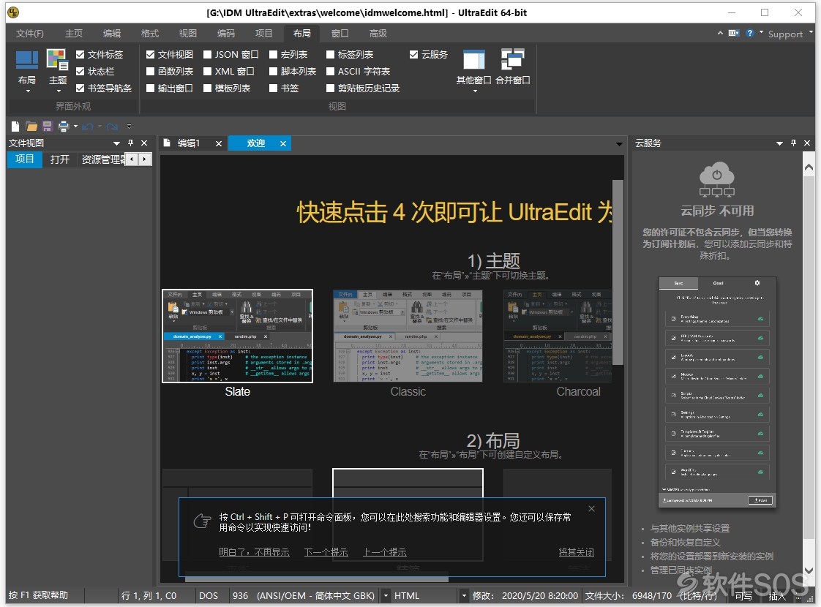Select 打开 tab in file view
The height and width of the screenshot is (607, 821).
click(60, 159)
